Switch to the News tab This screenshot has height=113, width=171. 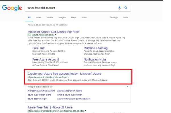tap(39, 17)
